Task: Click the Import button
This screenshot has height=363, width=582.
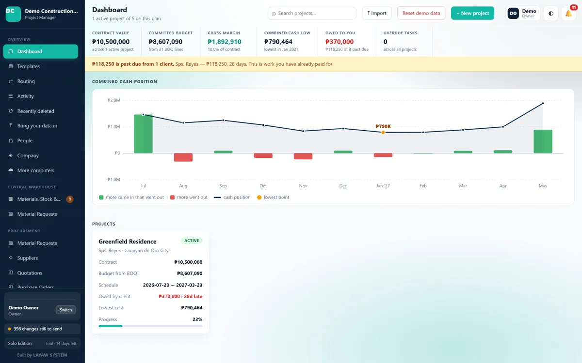Action: (x=377, y=14)
